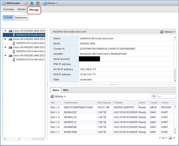Click host details scrollbar up arrow
The image size is (179, 146).
coord(175,37)
